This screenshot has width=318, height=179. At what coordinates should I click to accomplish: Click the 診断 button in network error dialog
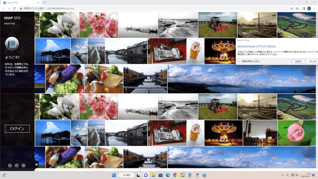299,61
